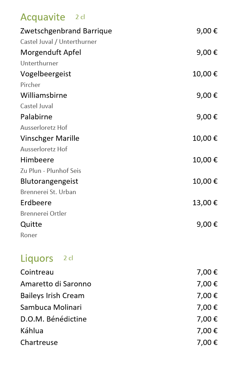Click the Castel Juval / Unterthurner producer text
Screen dimensions: 241x368
pos(58,42)
